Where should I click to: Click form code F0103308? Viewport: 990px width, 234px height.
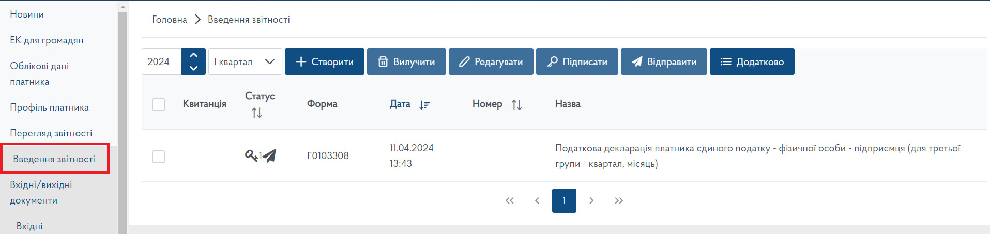328,155
